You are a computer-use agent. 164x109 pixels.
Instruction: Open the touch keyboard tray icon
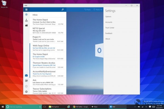[154, 107]
